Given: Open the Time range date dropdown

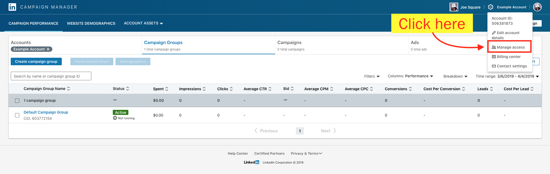Looking at the screenshot, I should tap(507, 76).
